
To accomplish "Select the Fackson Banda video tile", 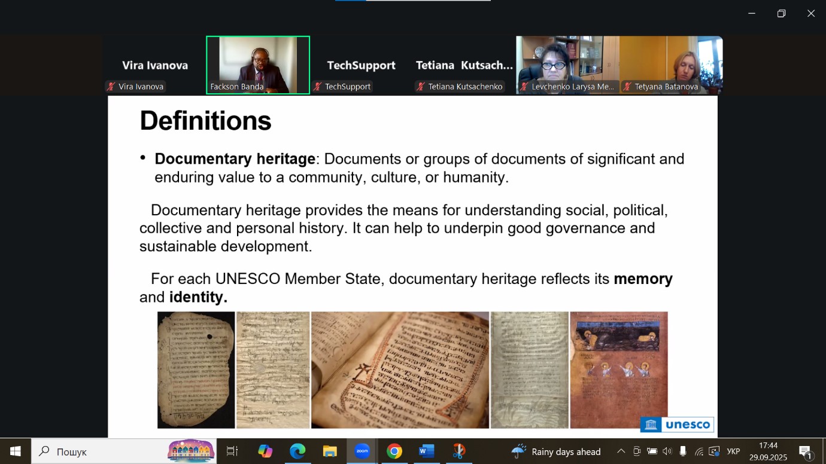I will [x=258, y=65].
